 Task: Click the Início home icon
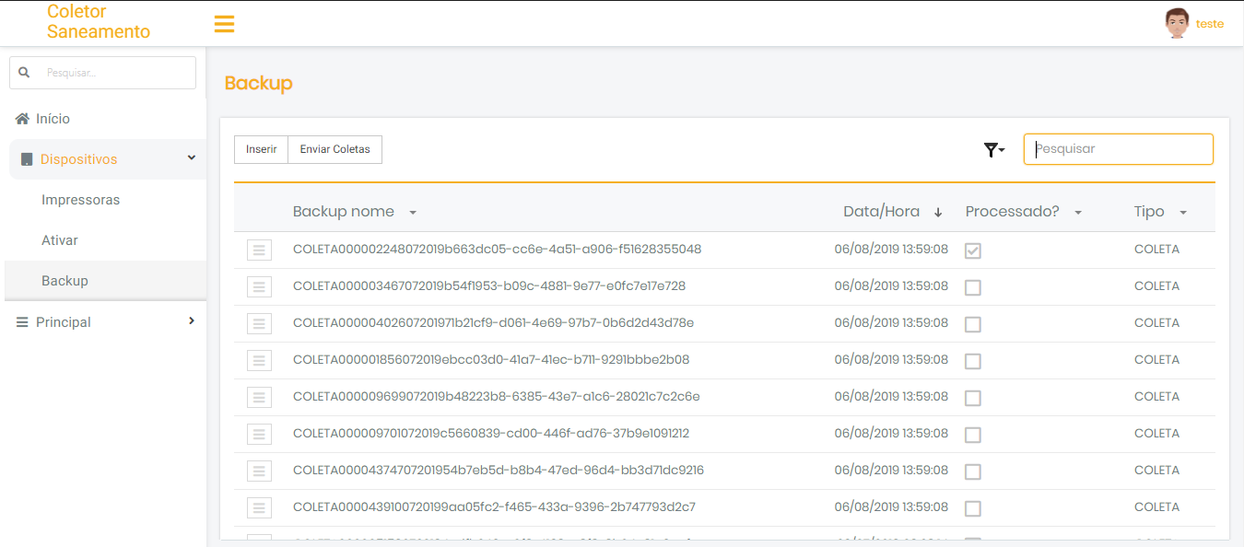point(22,119)
